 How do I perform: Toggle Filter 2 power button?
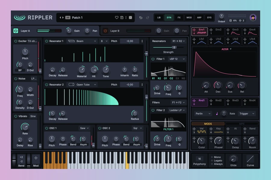[153, 110]
